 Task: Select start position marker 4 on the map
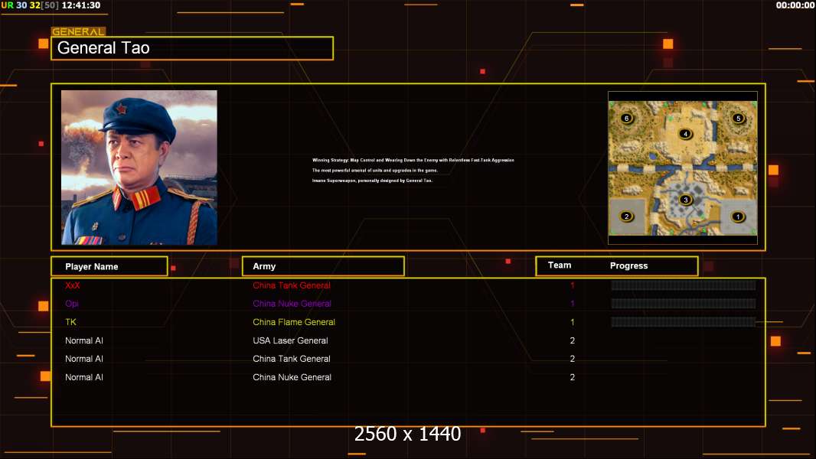(685, 134)
